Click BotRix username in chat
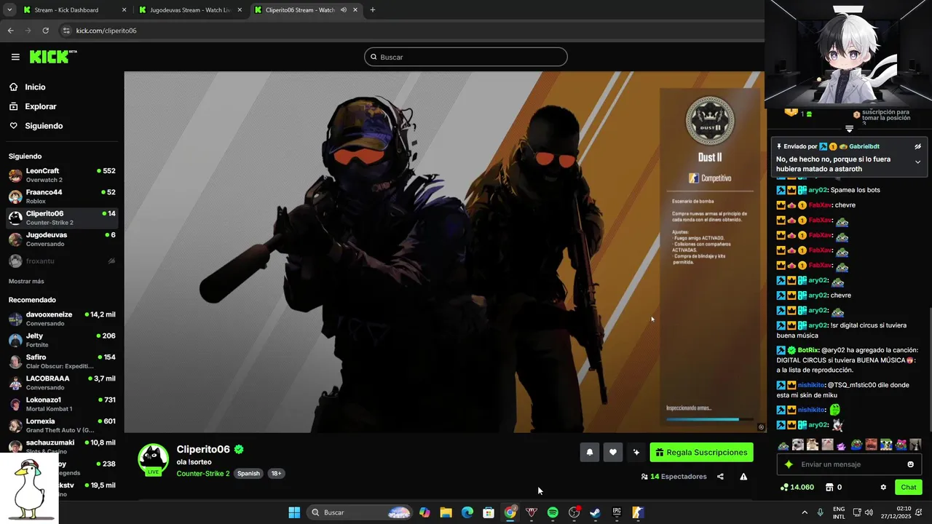Screen dimensions: 932x524 (x=808, y=350)
